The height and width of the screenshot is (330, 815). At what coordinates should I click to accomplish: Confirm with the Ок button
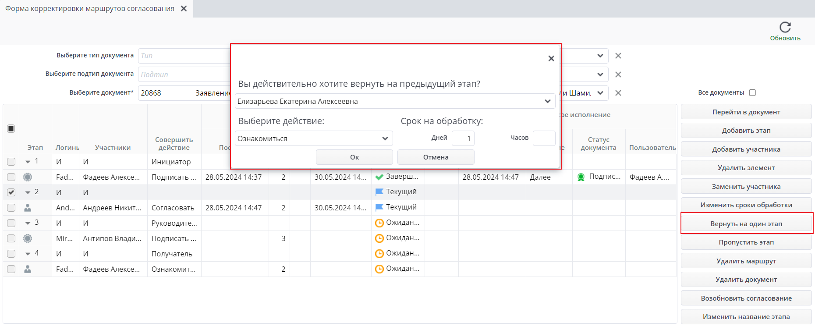[x=354, y=157]
